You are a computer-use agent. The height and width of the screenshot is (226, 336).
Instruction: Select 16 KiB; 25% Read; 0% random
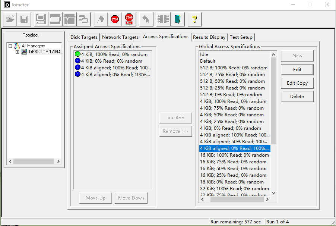tap(235, 175)
